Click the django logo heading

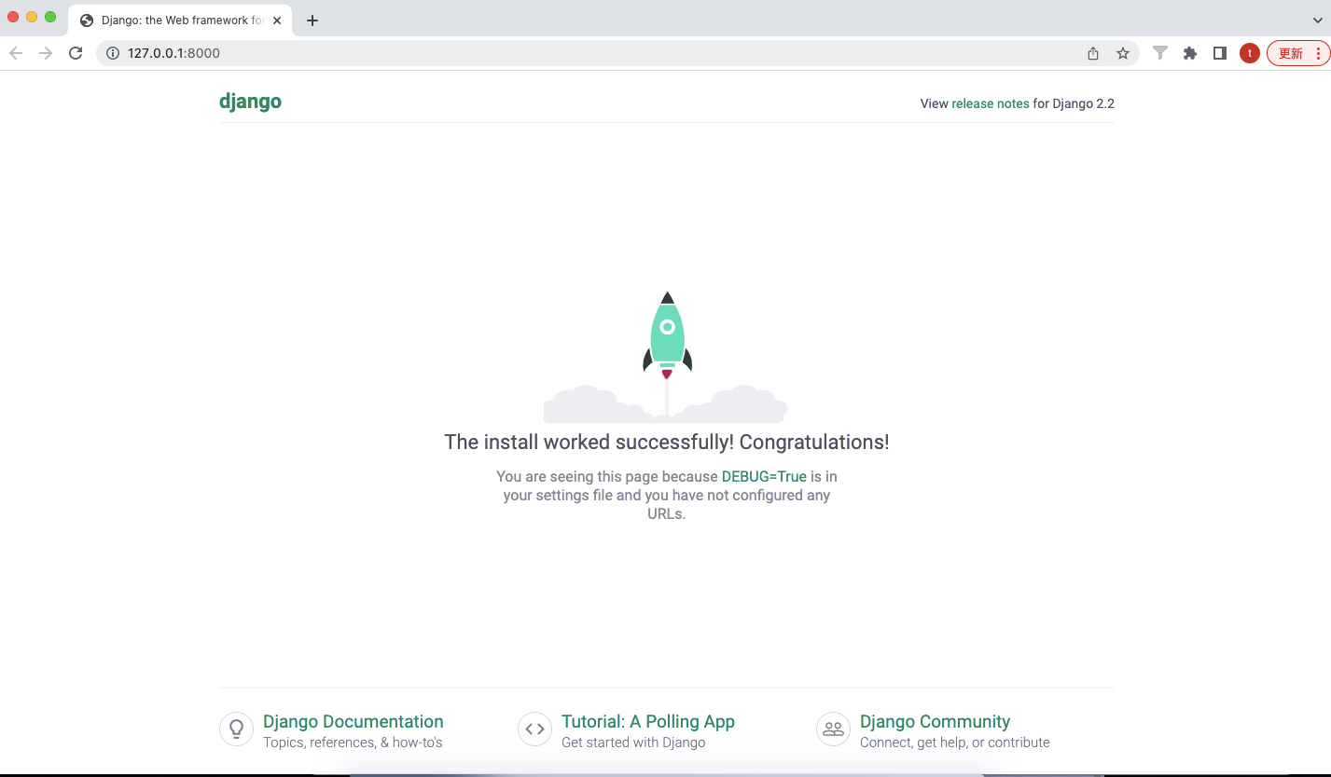[250, 102]
